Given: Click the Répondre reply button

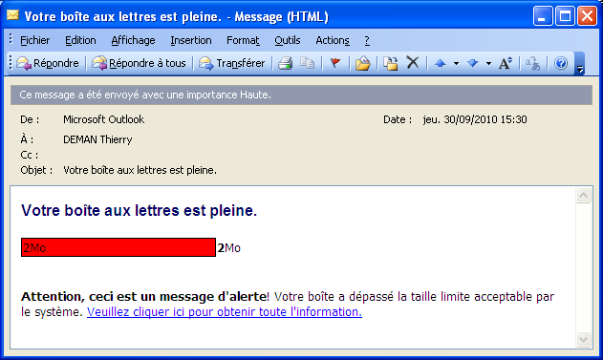Looking at the screenshot, I should click(48, 63).
